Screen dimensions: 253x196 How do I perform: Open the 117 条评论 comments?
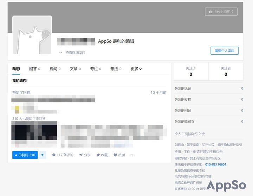coord(63,155)
